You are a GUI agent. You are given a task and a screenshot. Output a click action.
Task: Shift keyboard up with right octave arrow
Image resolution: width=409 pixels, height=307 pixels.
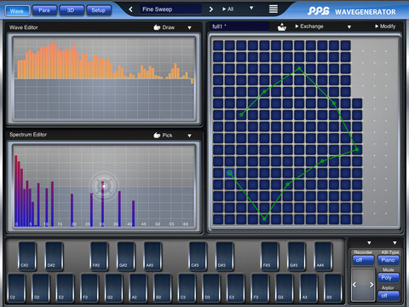pos(372,285)
